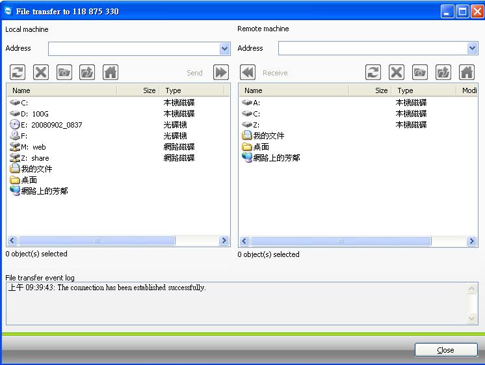Screen dimensions: 485x365
Task: Select local C: drive icon
Action: click(15, 102)
